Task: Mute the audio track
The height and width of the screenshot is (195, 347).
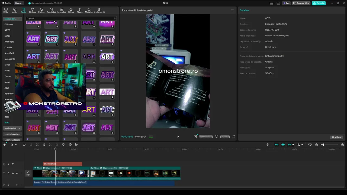Action: pos(17,185)
